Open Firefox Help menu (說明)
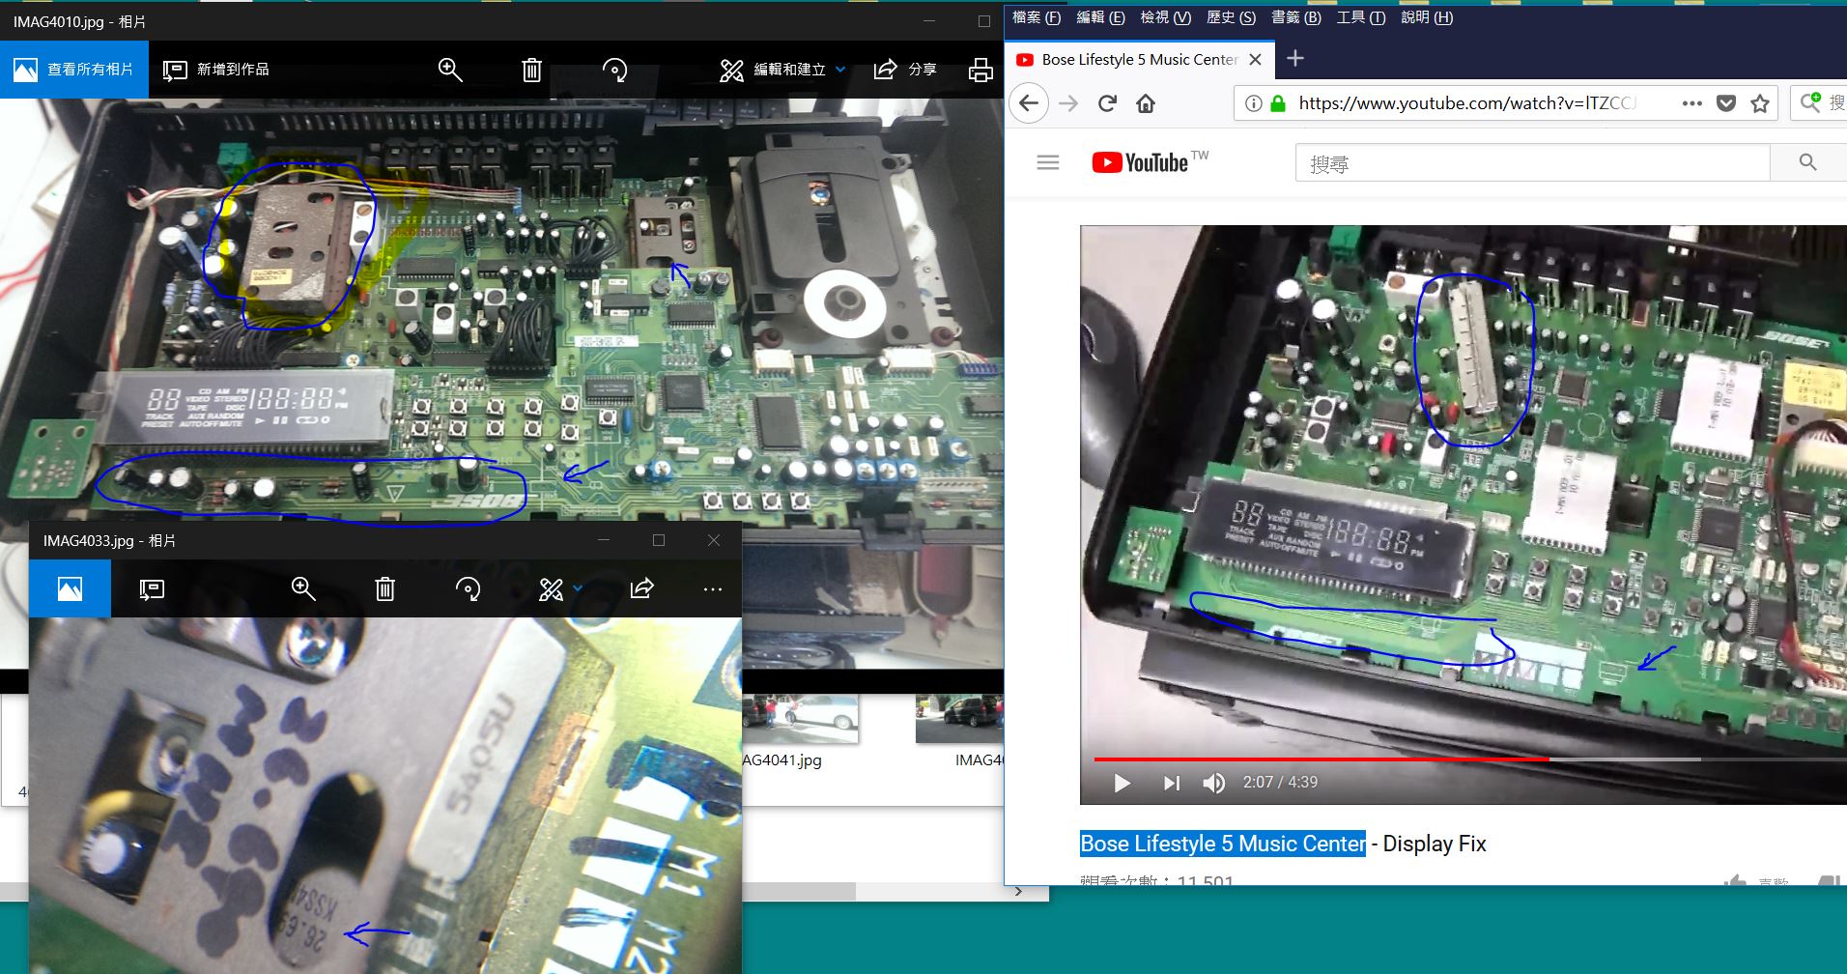 point(1427,17)
